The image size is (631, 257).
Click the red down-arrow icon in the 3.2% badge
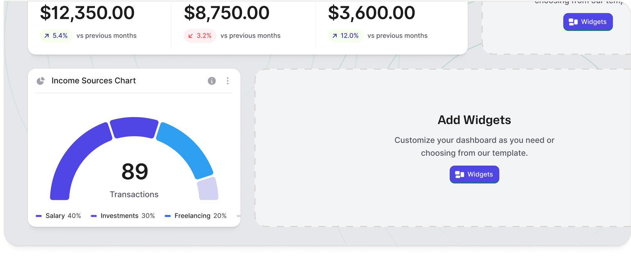[x=190, y=36]
